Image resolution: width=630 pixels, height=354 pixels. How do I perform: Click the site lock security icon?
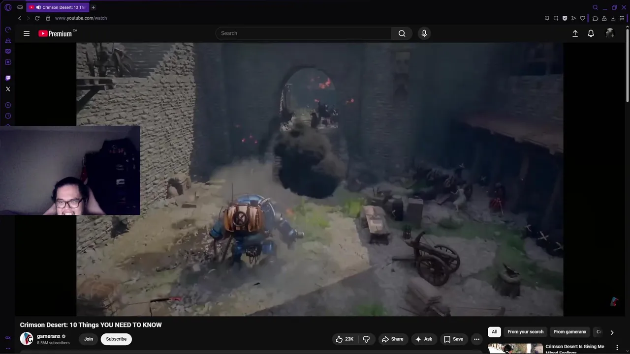(48, 18)
